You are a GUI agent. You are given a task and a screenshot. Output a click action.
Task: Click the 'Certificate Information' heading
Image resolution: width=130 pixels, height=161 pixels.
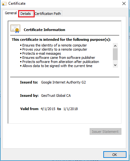coord(44,30)
